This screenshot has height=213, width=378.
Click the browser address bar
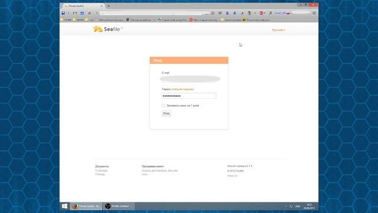point(154,13)
